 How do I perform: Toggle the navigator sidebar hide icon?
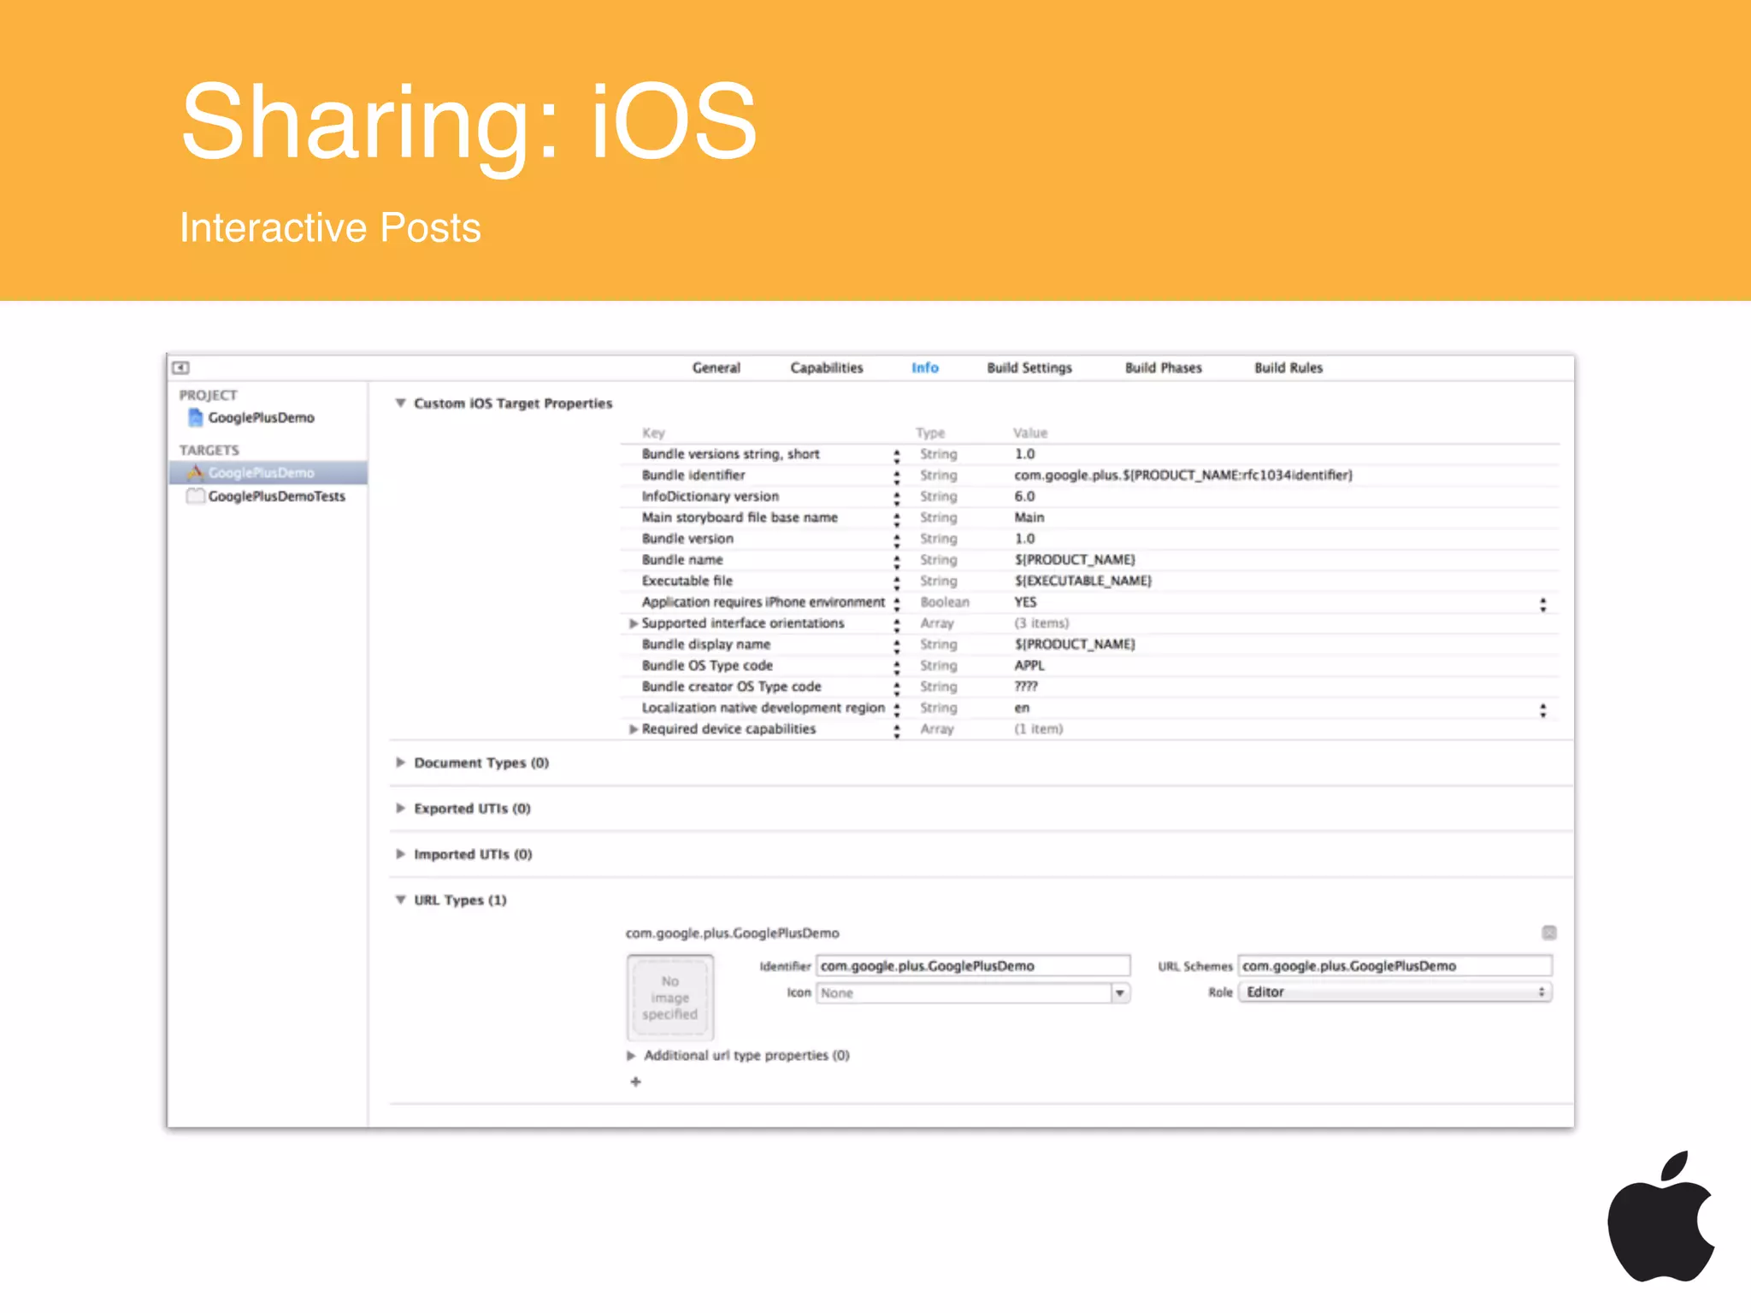pyautogui.click(x=180, y=368)
